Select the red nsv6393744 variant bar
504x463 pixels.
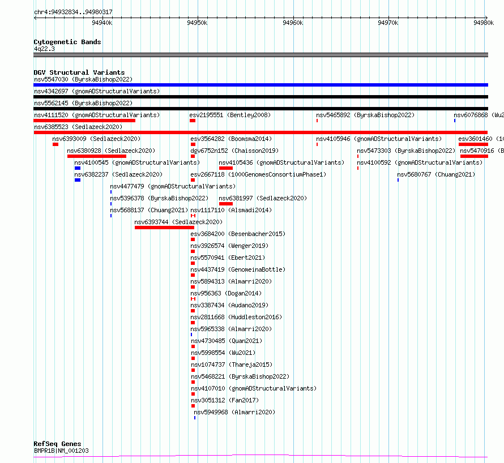(164, 228)
